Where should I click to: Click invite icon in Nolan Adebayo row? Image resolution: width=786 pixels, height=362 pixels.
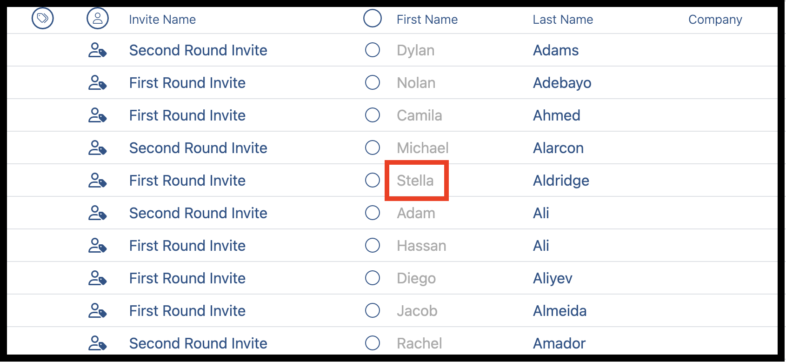[98, 83]
